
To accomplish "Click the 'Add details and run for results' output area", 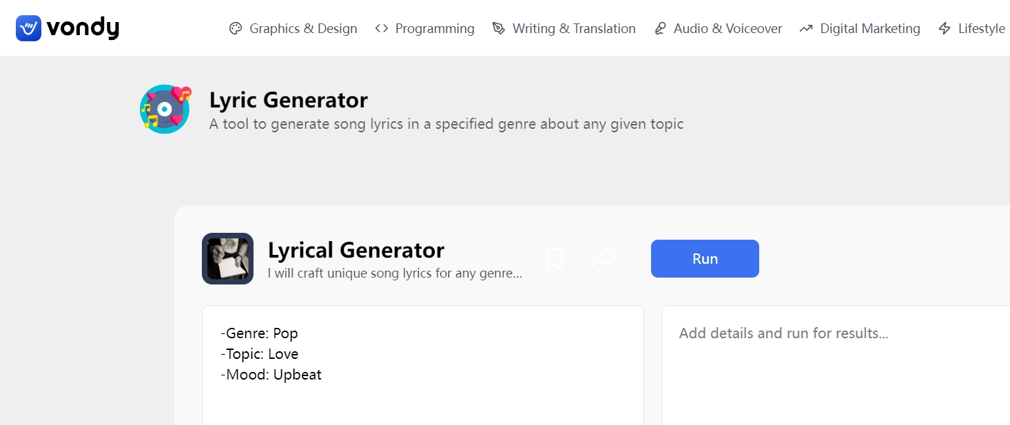I will coord(836,365).
